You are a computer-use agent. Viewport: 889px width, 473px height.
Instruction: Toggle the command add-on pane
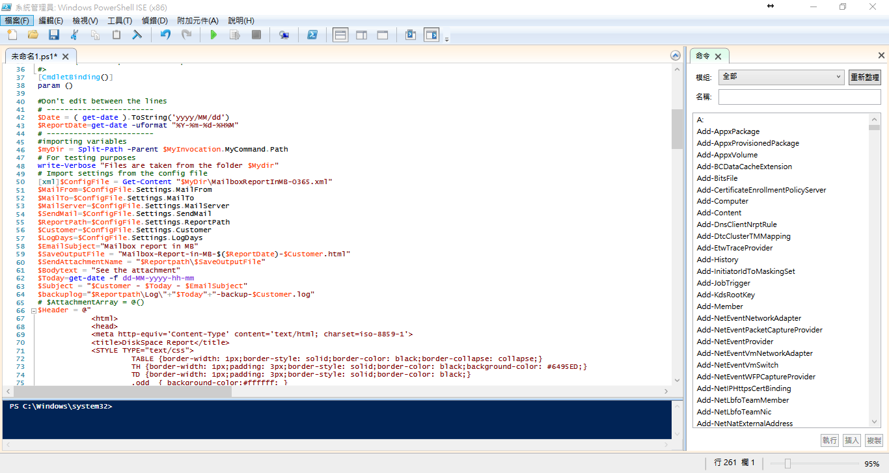[431, 34]
